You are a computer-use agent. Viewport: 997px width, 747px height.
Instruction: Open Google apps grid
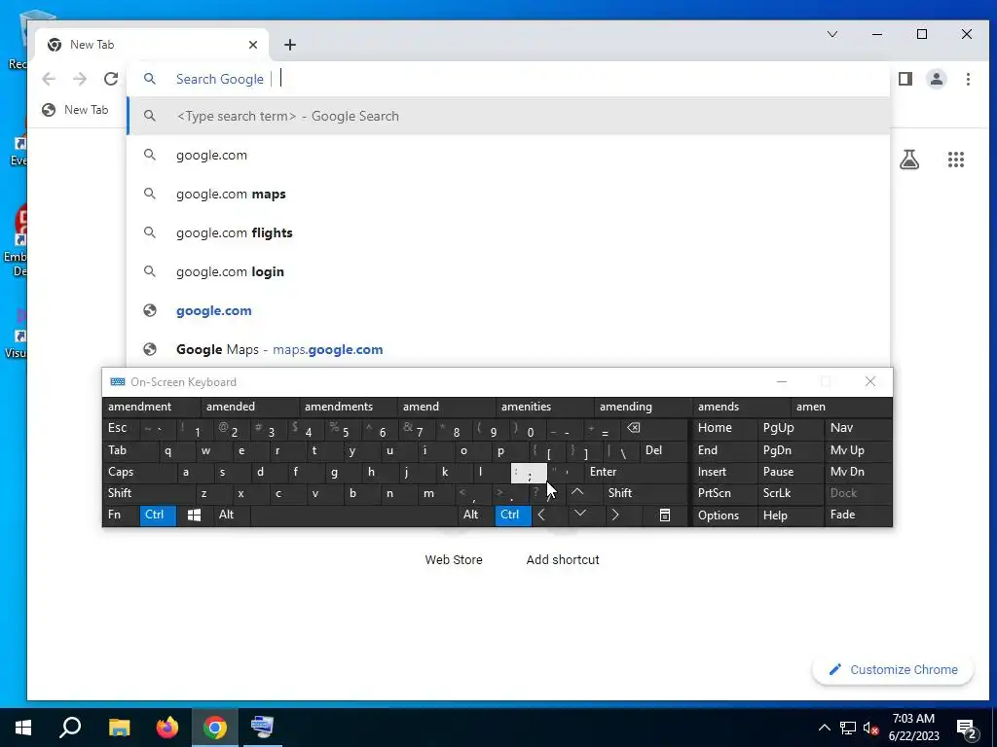coord(956,160)
